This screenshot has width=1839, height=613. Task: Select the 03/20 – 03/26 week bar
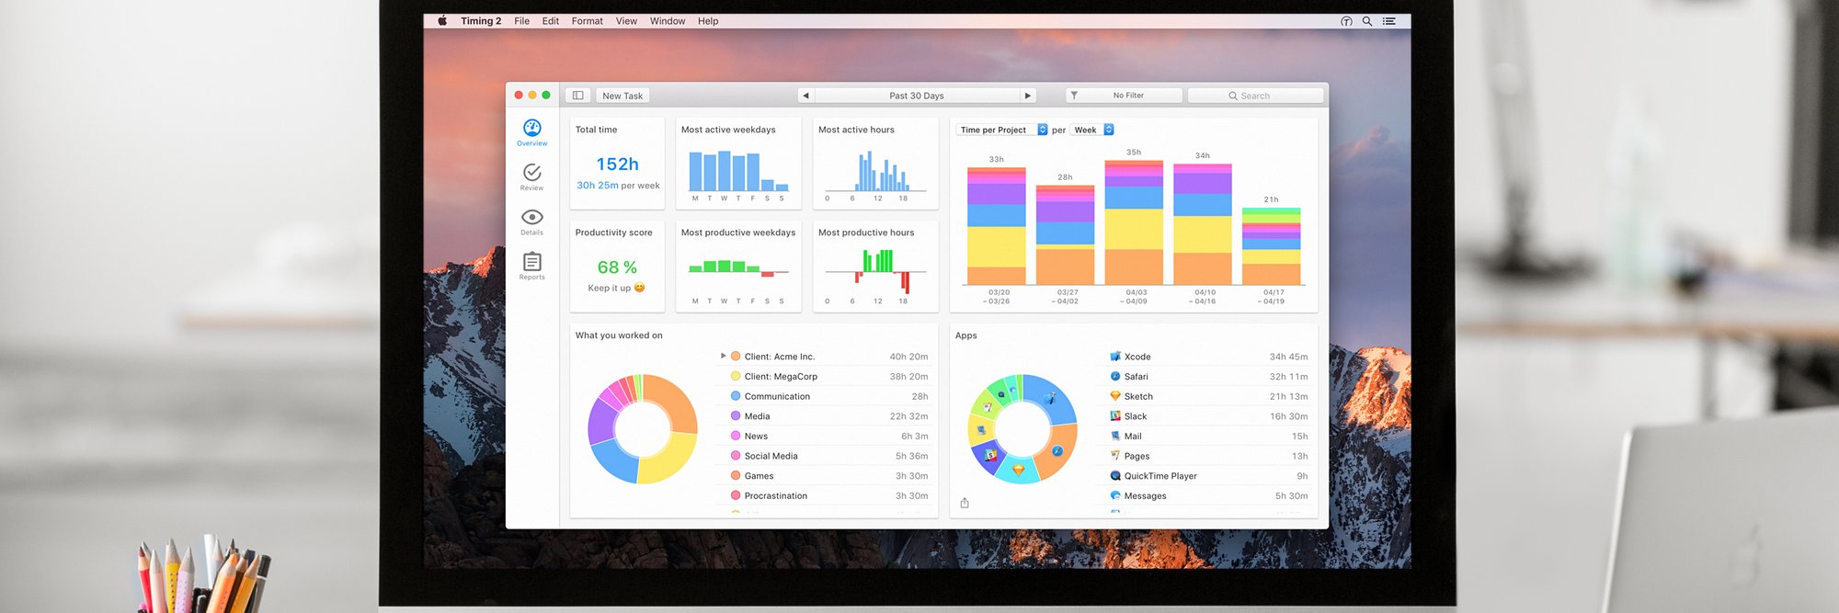[996, 225]
